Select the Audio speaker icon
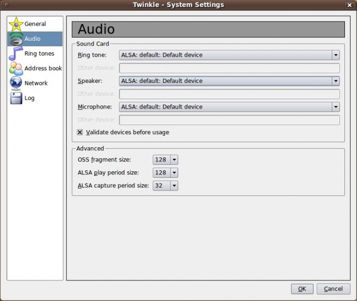This screenshot has height=301, width=357. point(17,39)
